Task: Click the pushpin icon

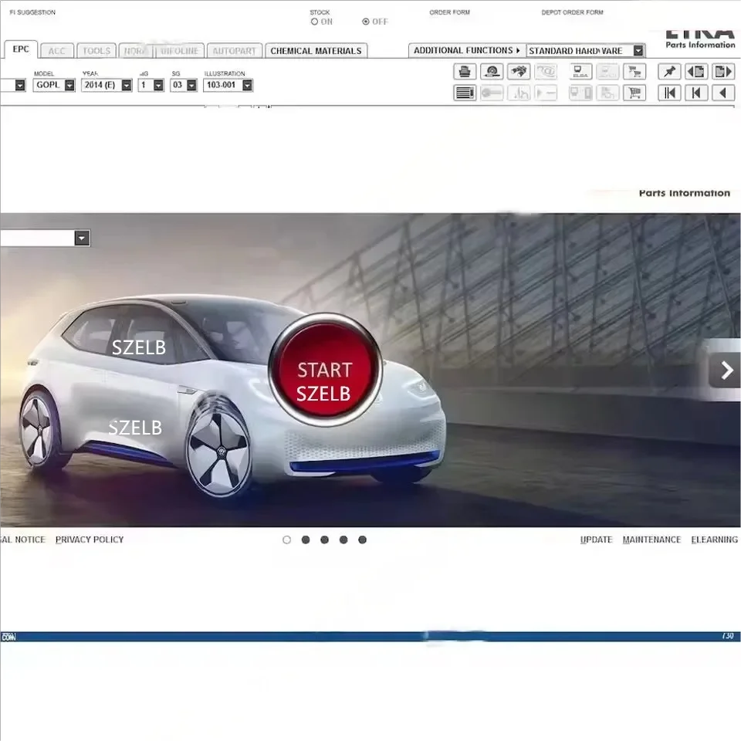Action: coord(669,72)
